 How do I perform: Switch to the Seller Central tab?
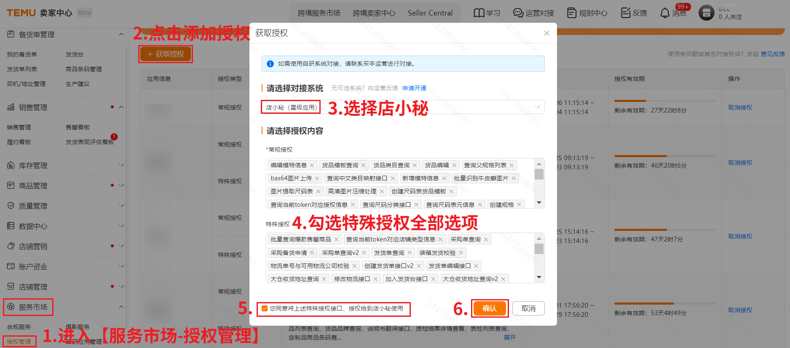430,13
